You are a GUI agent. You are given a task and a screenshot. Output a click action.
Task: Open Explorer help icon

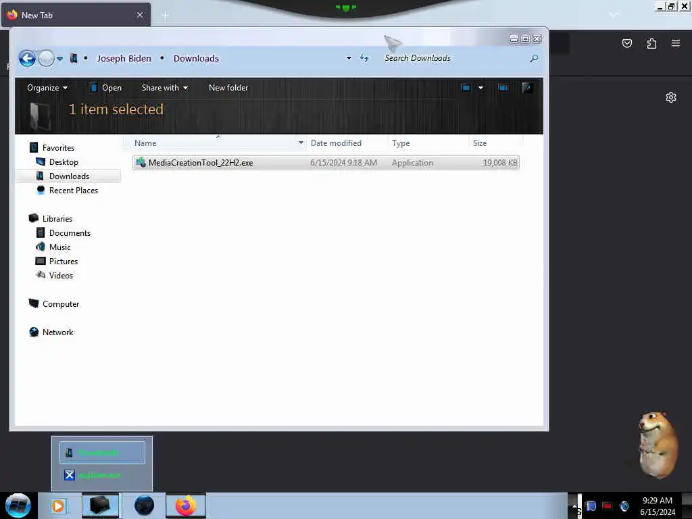tap(527, 88)
